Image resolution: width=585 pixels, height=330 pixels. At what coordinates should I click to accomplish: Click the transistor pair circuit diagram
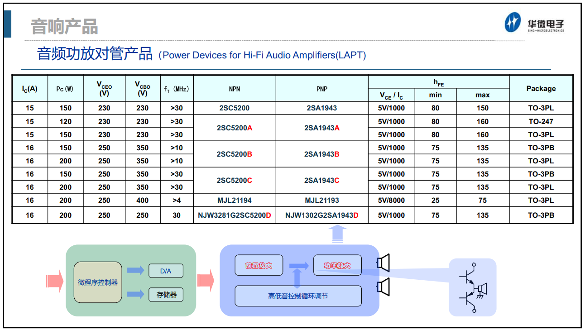[472, 287]
